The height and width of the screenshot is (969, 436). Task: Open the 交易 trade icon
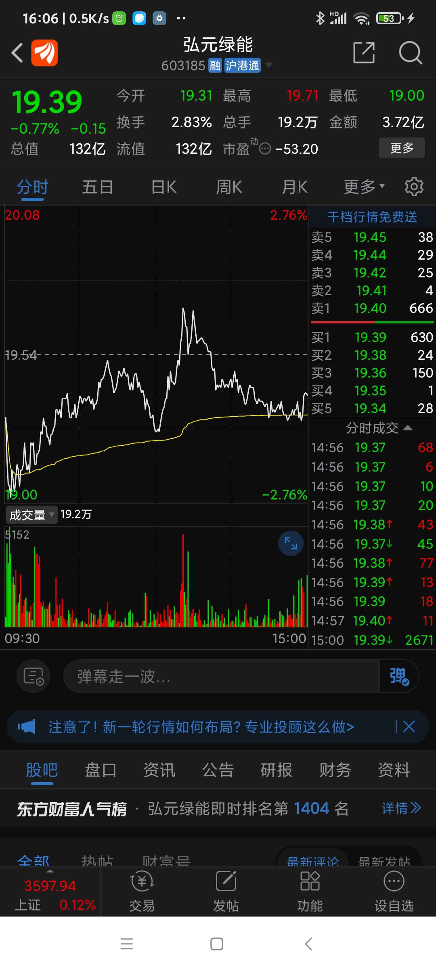[x=142, y=891]
